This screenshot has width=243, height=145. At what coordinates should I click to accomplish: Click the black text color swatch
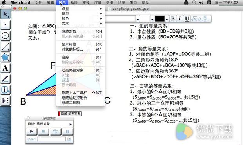click(x=160, y=19)
